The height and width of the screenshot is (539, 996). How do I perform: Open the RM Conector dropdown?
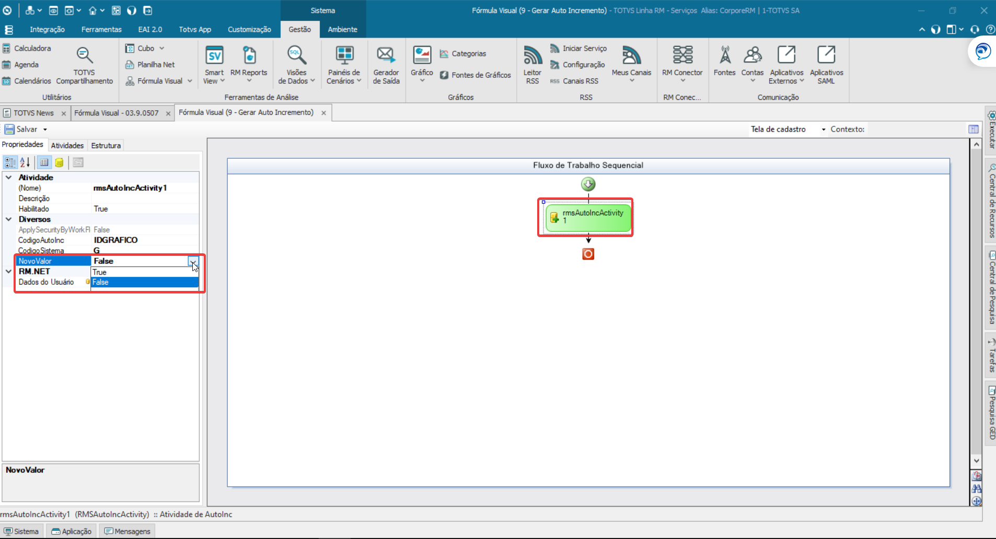(682, 65)
